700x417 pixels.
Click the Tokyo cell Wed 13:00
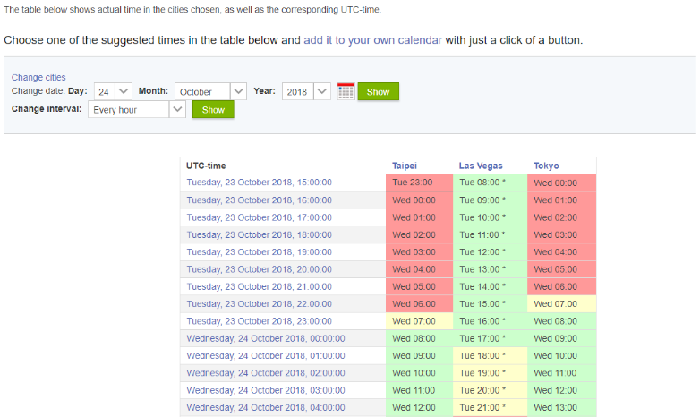tap(561, 408)
